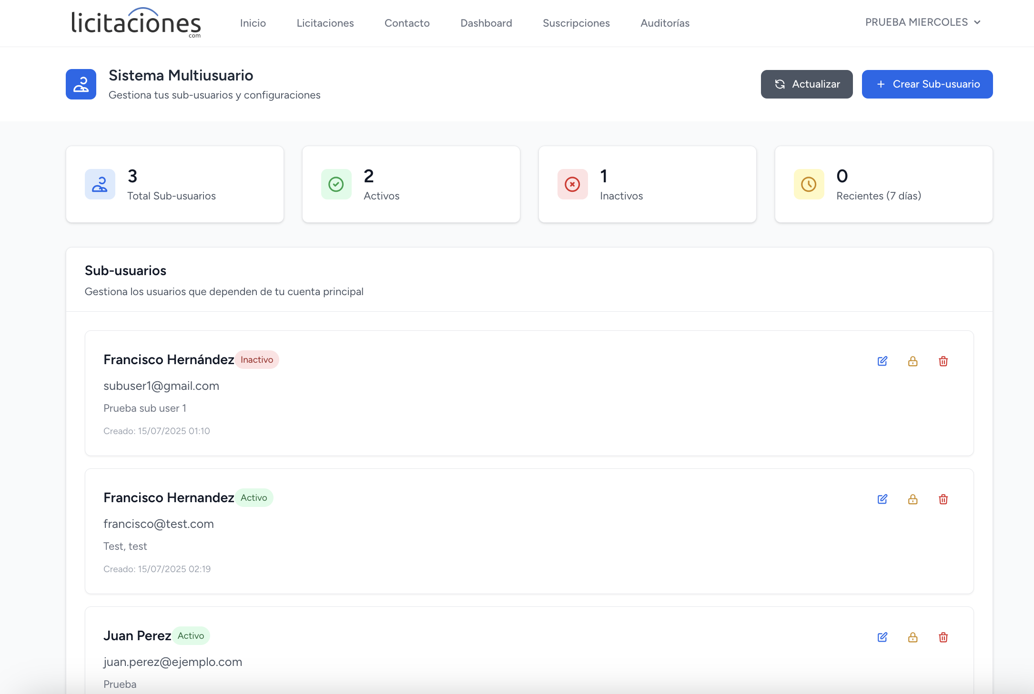Click the Inactivo status badge
The image size is (1034, 694).
[x=257, y=360]
